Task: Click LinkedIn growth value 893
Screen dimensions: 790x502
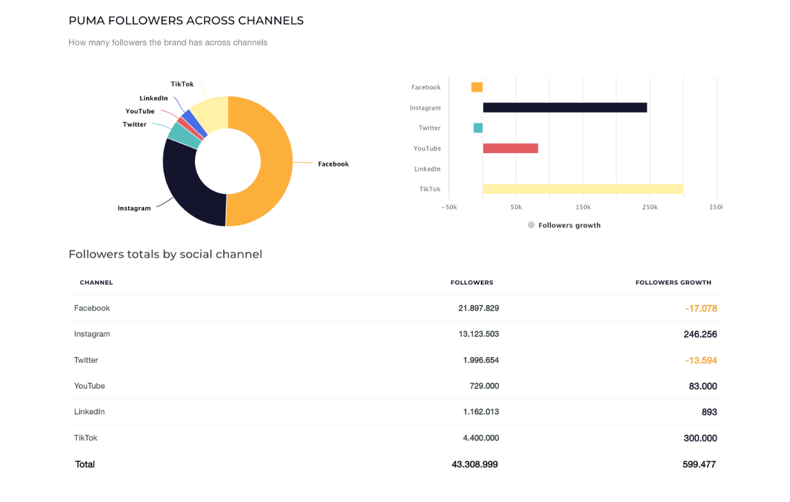Action: [x=710, y=412]
